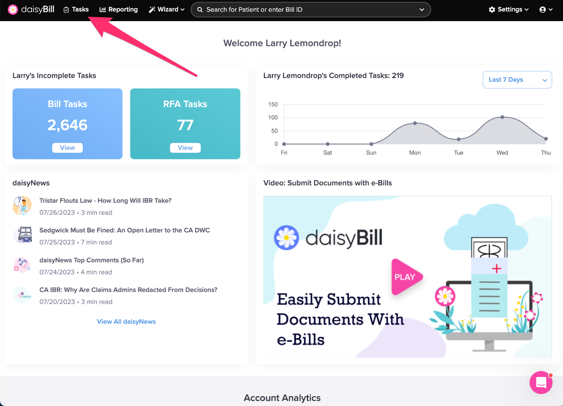The width and height of the screenshot is (563, 406).
Task: Open the Settings gear icon
Action: (492, 9)
